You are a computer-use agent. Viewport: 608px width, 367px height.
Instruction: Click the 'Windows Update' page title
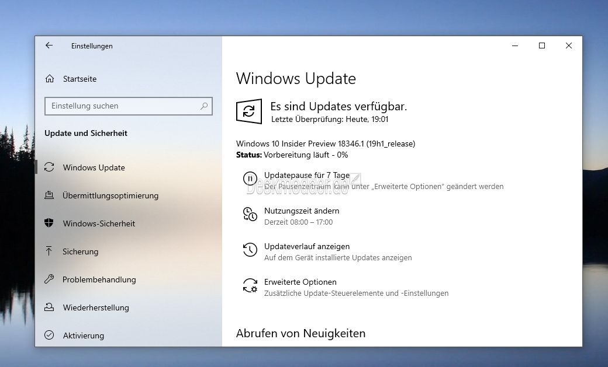[296, 79]
